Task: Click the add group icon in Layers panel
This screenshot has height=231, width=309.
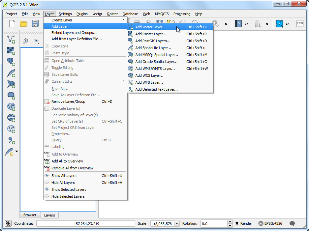Action: coord(25,41)
